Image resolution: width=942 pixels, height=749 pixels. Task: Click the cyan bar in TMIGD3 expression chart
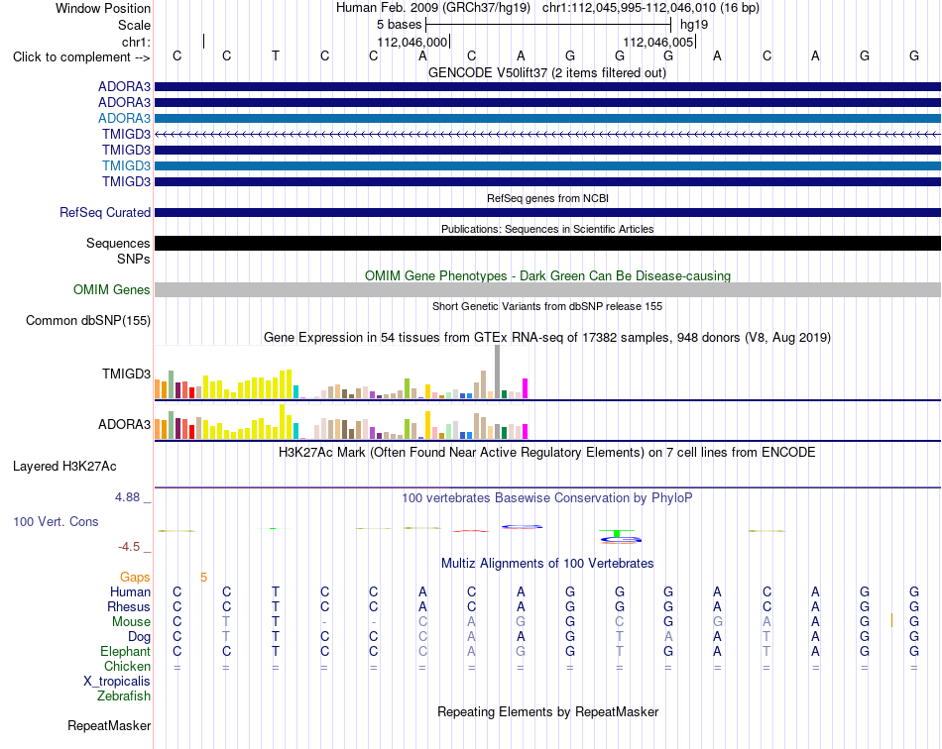[296, 392]
